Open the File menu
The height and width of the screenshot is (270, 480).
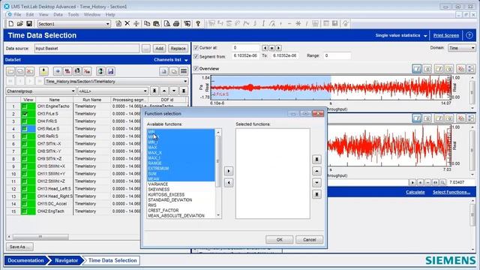point(17,14)
